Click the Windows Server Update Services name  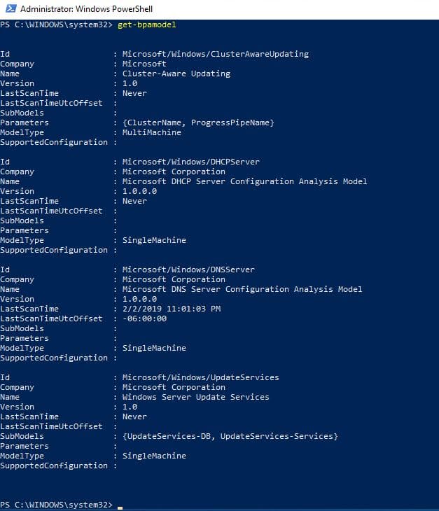pos(196,397)
